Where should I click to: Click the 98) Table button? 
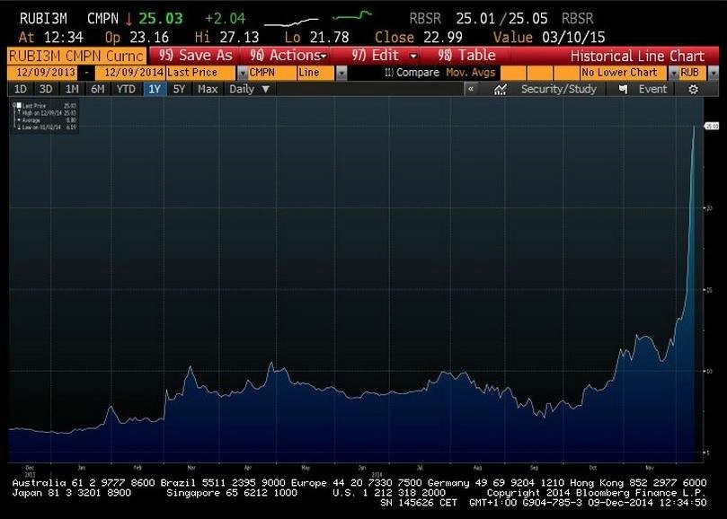point(466,56)
